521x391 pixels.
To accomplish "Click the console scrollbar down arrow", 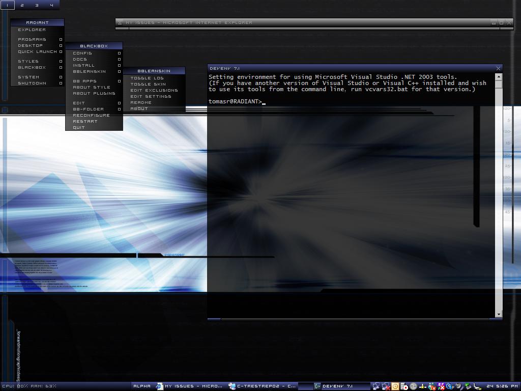I will [x=499, y=314].
